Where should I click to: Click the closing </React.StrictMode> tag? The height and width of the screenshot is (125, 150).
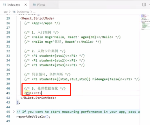pos(38,98)
